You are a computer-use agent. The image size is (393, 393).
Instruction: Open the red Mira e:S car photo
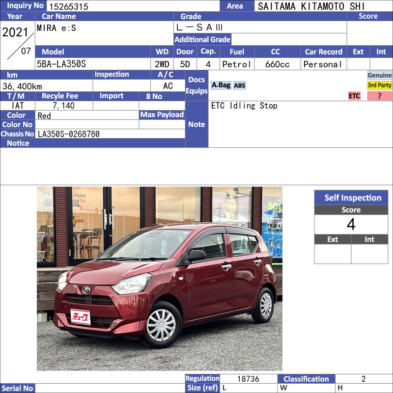coord(159,279)
